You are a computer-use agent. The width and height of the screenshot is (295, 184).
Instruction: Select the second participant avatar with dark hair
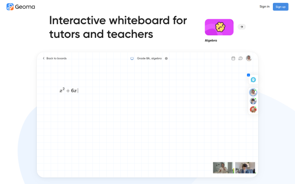(253, 101)
